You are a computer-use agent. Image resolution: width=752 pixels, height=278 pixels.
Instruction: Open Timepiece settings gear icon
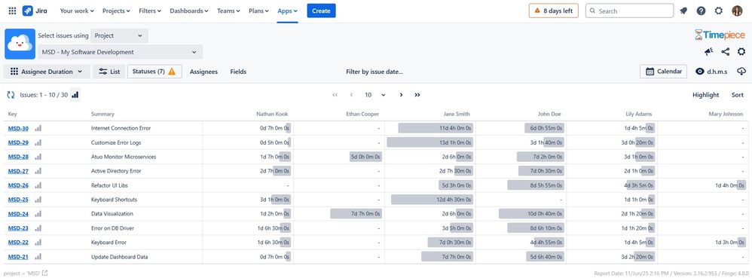coord(741,52)
